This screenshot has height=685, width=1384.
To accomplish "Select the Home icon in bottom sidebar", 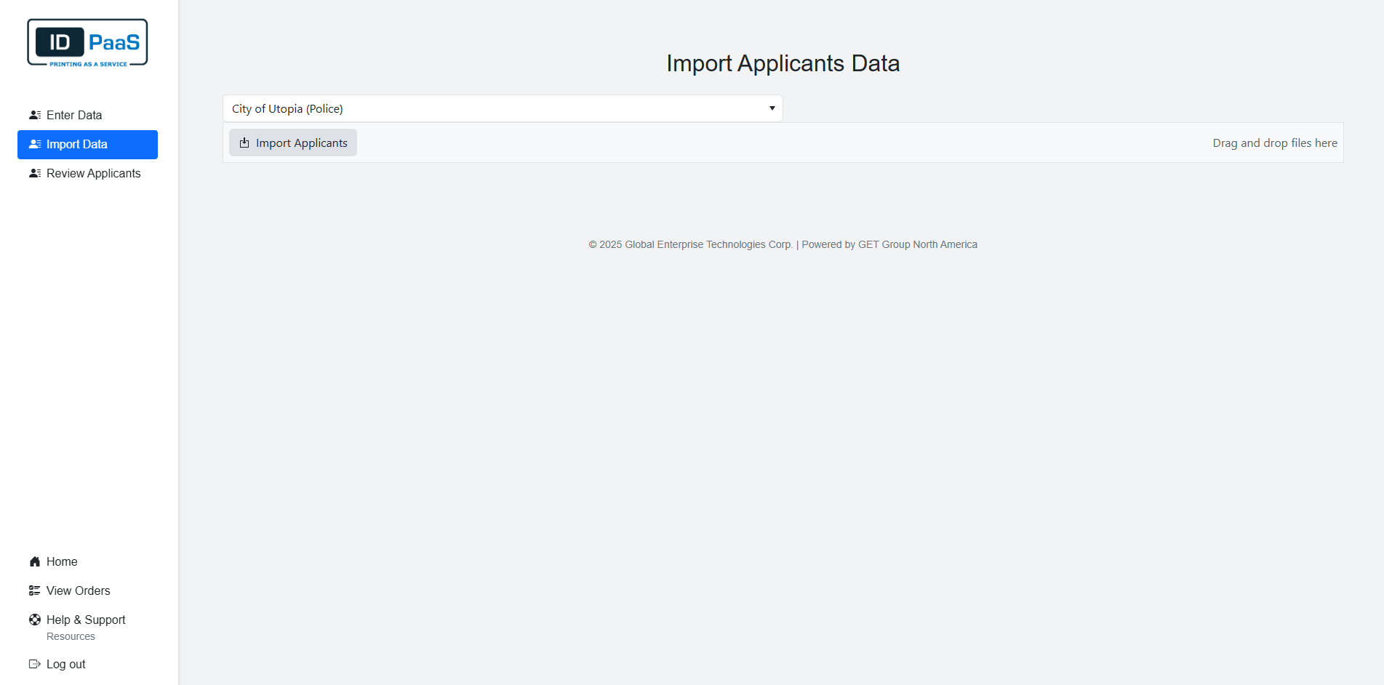I will coord(34,561).
